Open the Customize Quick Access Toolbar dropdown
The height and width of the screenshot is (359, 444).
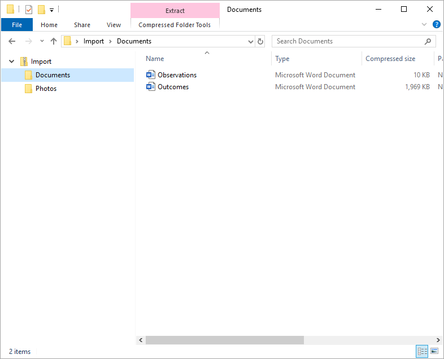coord(51,10)
